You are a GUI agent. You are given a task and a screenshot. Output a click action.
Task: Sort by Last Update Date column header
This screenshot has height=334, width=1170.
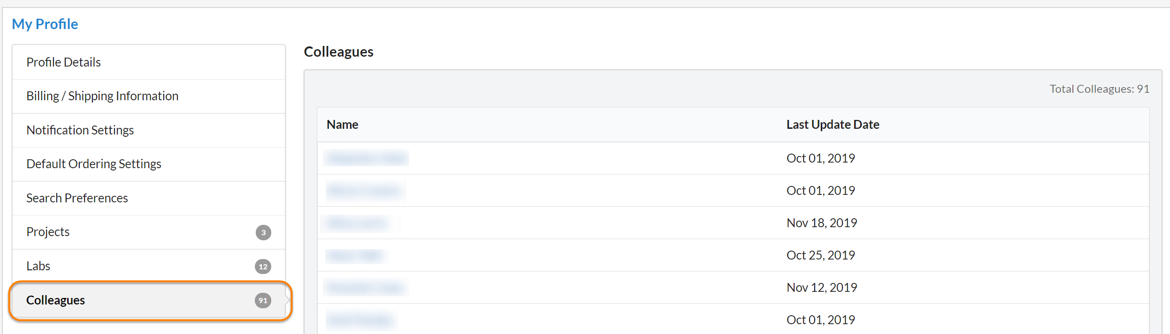(x=833, y=125)
